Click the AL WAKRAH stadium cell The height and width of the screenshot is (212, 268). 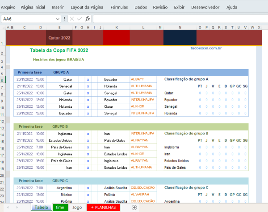click(x=143, y=195)
